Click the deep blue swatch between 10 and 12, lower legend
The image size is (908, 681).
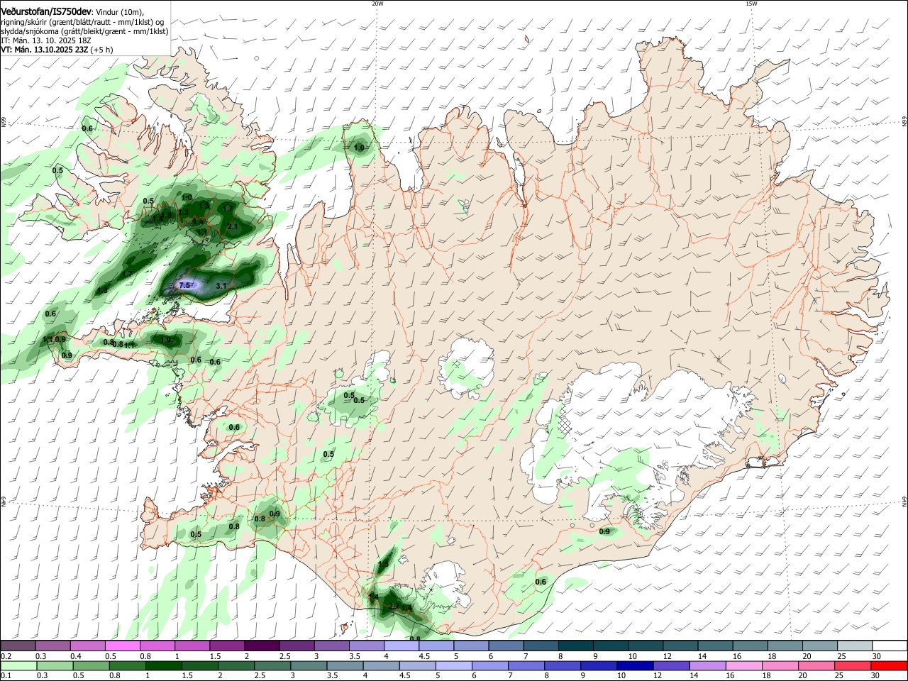(x=634, y=666)
